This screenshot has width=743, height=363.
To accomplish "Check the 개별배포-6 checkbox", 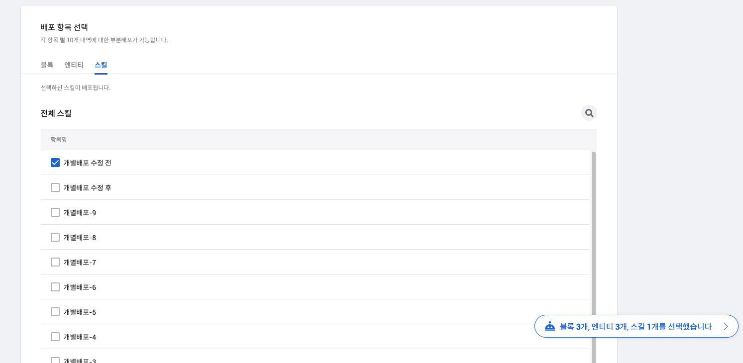I will click(x=55, y=287).
